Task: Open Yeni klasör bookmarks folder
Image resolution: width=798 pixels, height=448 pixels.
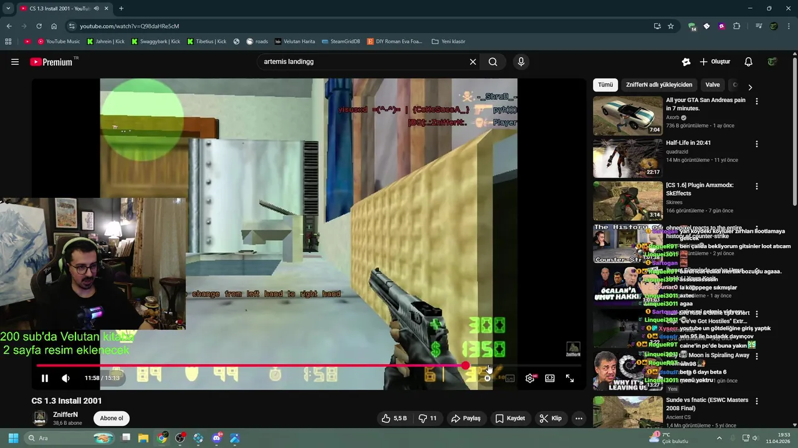Action: point(448,42)
